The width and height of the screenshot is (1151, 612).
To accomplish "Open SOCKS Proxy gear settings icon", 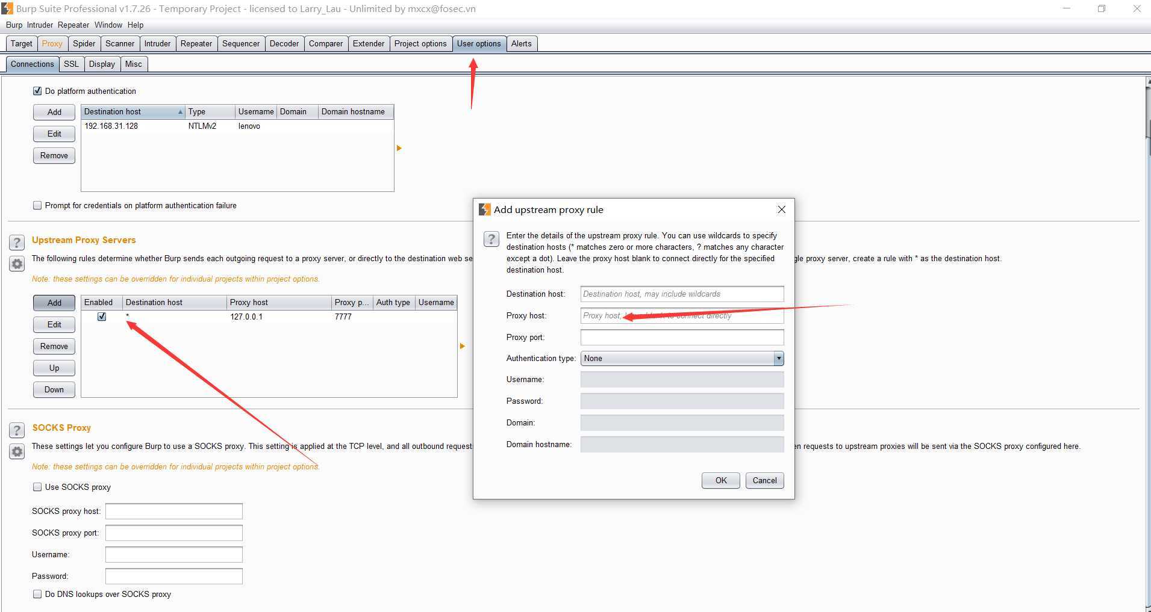I will click(17, 451).
